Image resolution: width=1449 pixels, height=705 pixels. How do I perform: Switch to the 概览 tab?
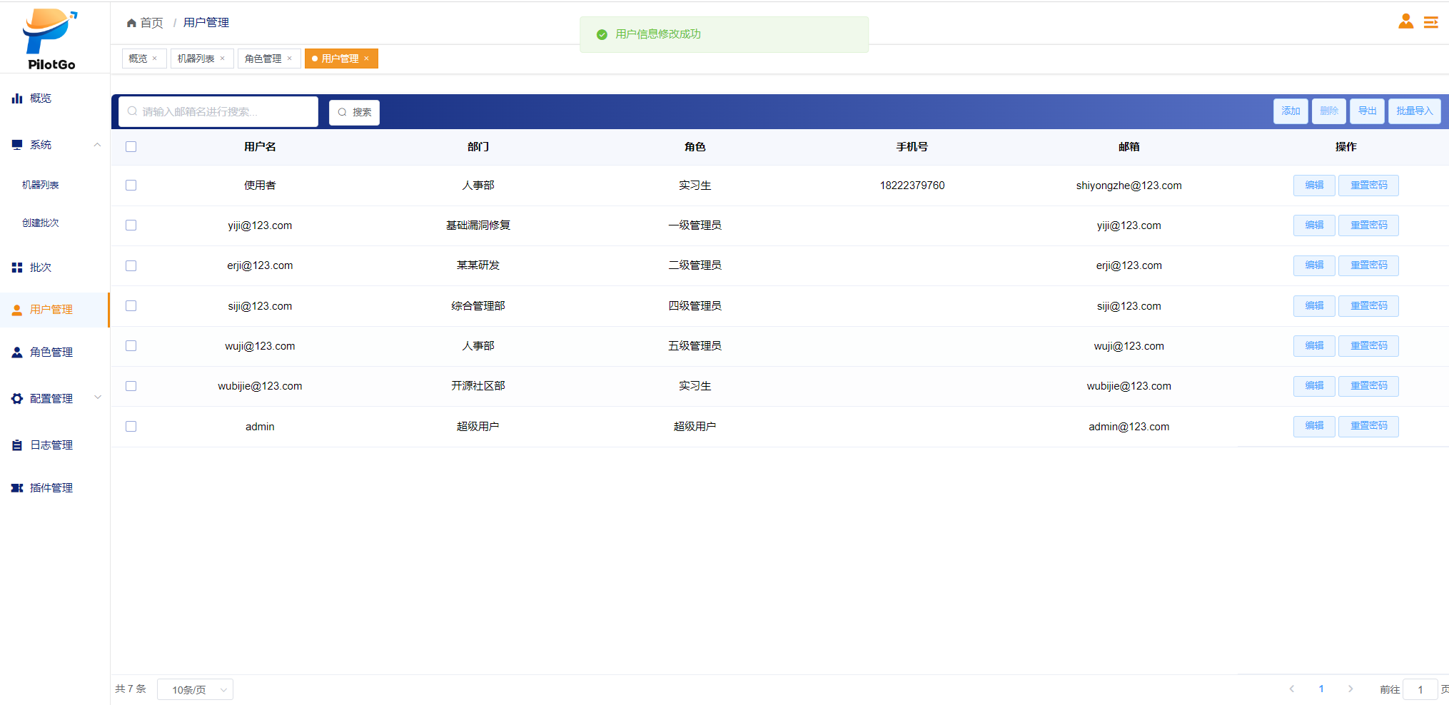pyautogui.click(x=138, y=59)
